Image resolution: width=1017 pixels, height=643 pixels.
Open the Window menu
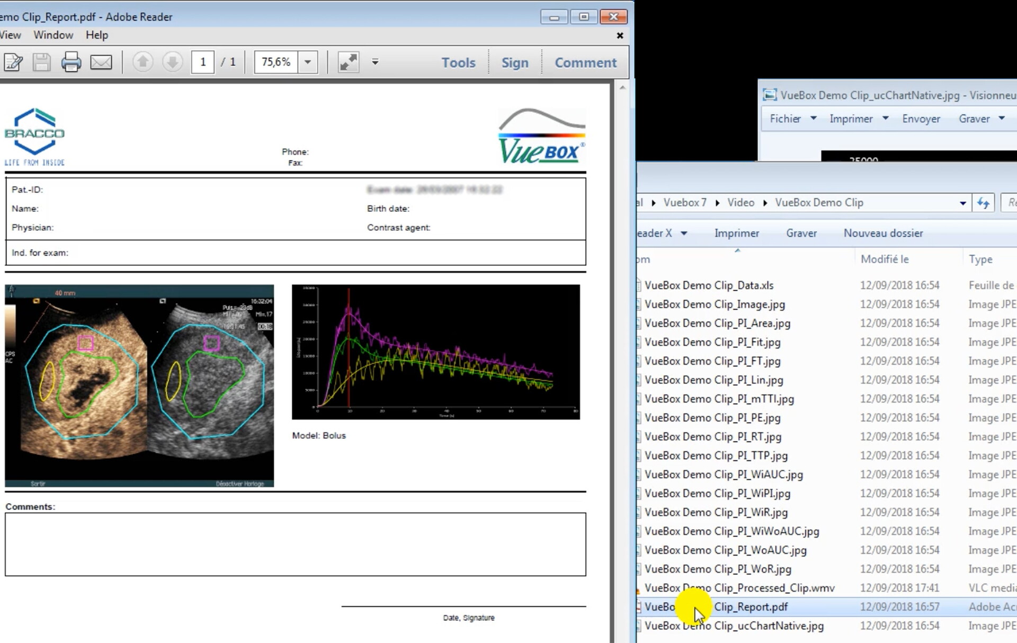[x=53, y=35]
